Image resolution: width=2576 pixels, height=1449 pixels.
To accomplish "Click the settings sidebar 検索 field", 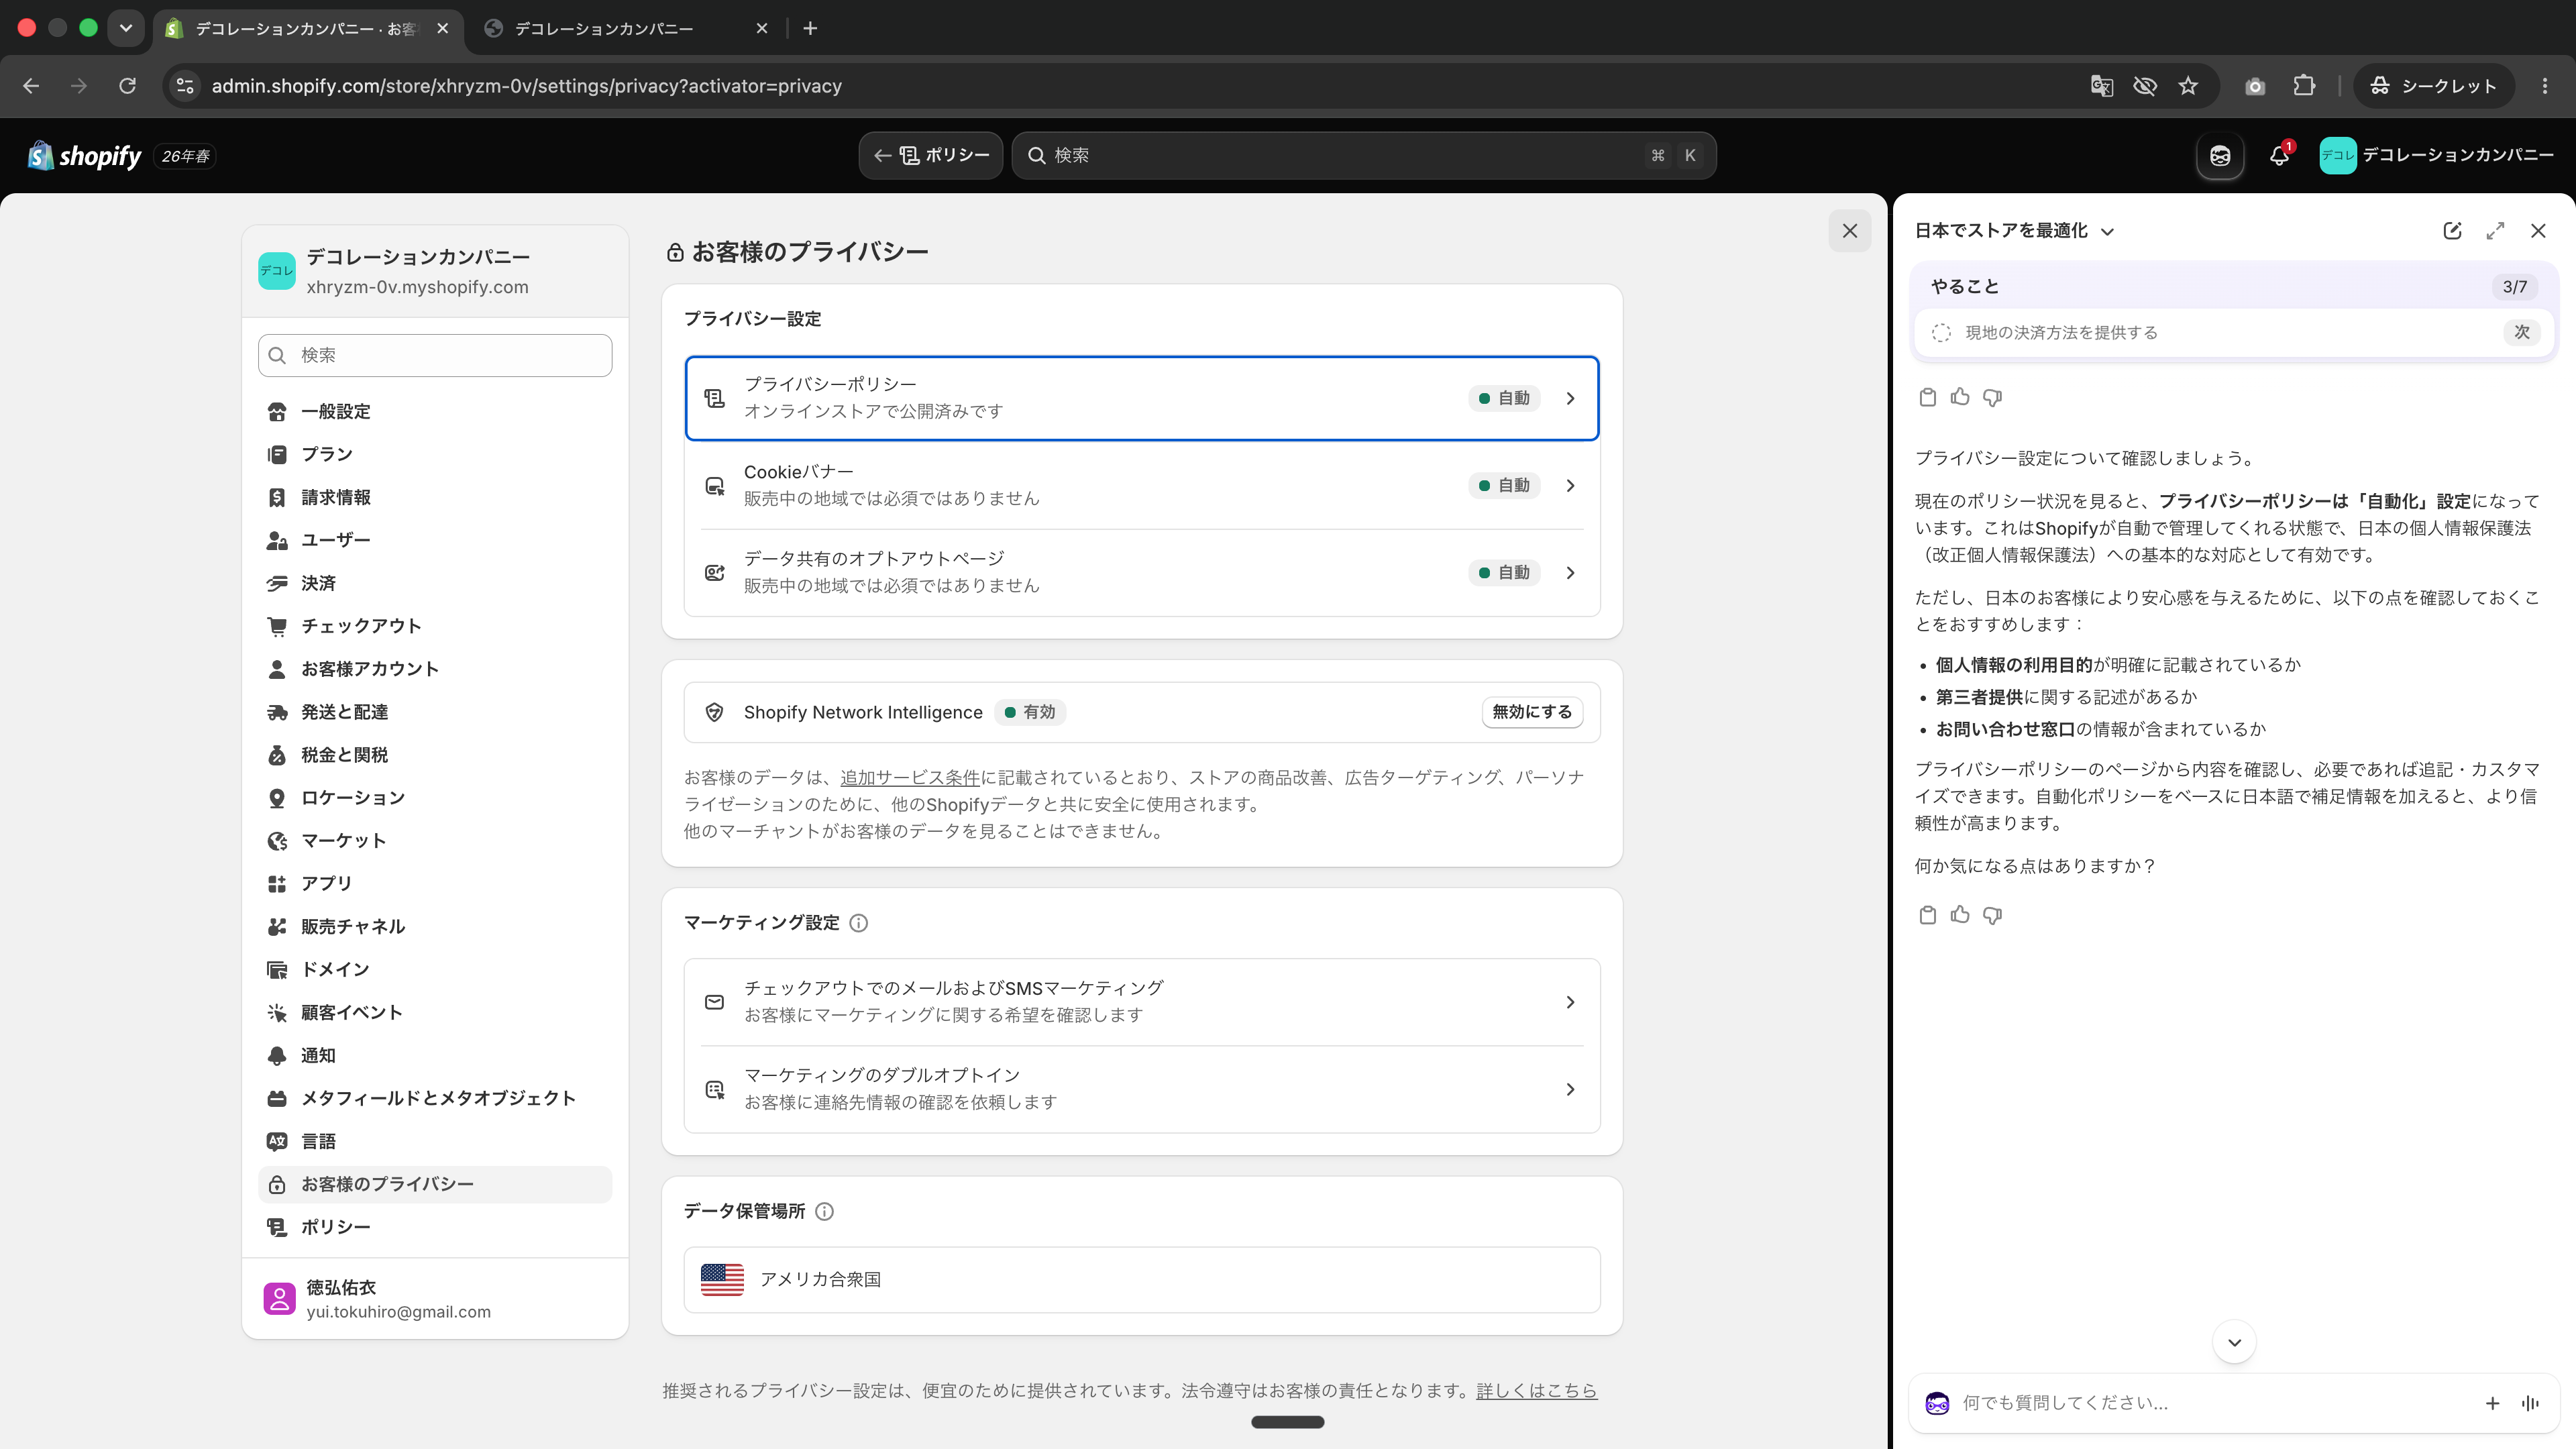I will pyautogui.click(x=435, y=355).
